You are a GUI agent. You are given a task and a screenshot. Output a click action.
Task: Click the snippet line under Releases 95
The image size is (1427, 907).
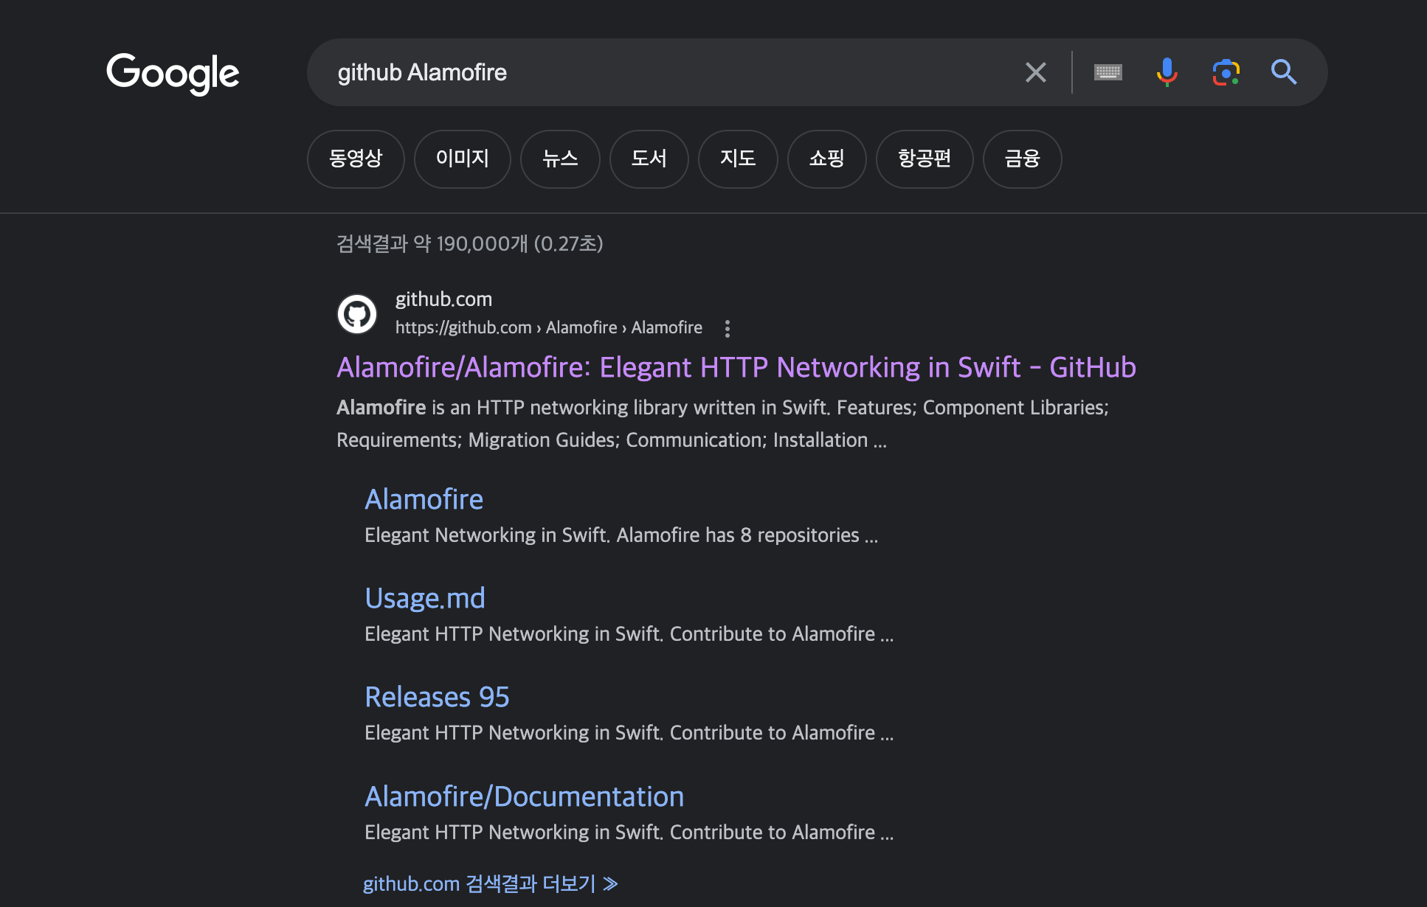click(629, 733)
